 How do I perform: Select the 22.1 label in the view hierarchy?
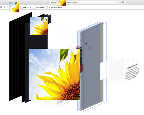90,48
